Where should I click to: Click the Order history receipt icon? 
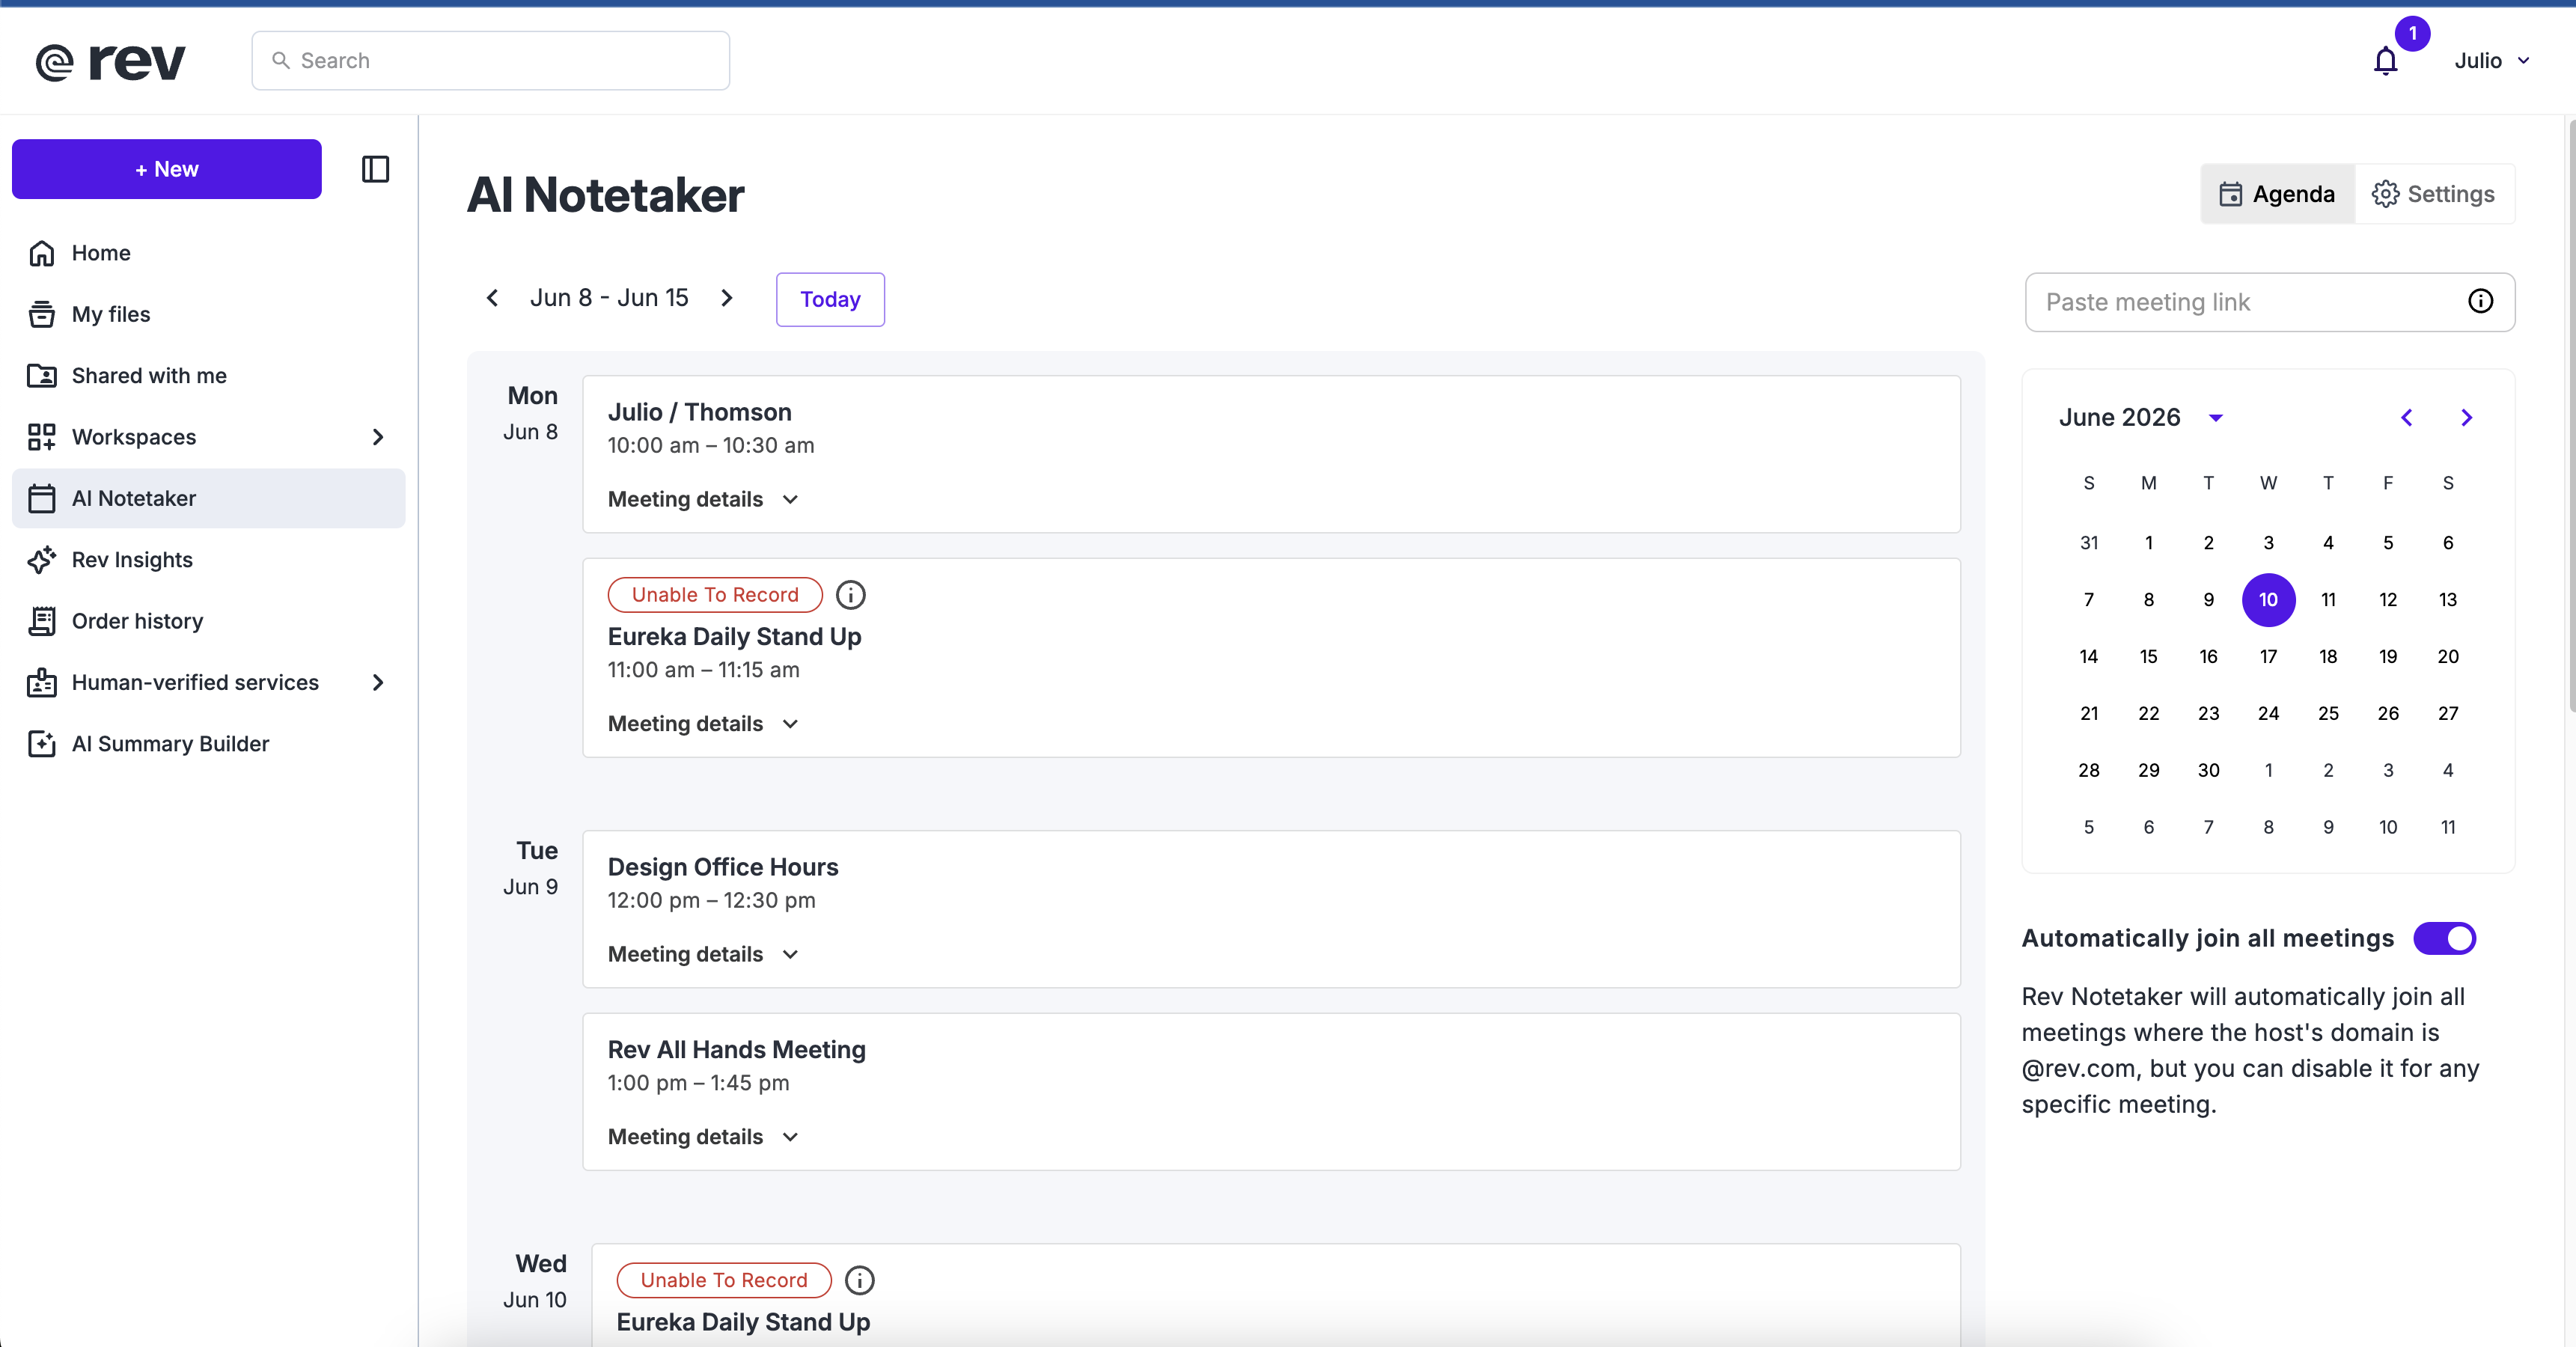42,621
